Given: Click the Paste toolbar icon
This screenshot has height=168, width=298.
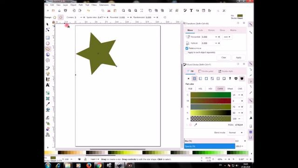Looking at the screenshot, I should (115, 10).
